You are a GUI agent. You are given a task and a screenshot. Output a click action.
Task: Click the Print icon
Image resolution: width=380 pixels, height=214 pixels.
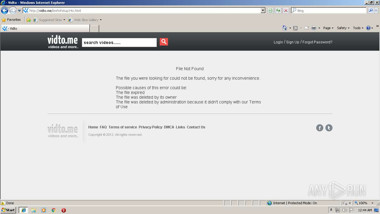click(x=314, y=28)
